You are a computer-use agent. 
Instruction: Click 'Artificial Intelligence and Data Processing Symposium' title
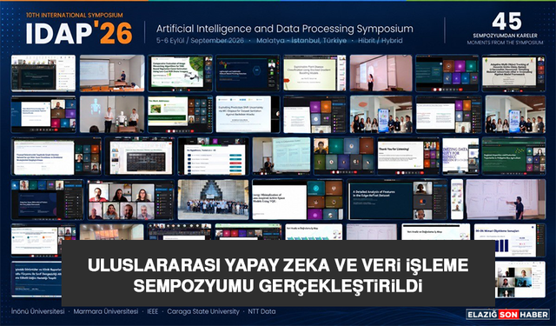284,29
